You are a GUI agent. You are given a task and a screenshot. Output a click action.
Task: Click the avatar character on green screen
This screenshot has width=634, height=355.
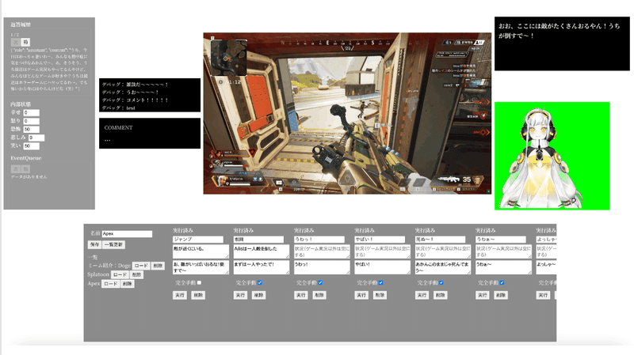(542, 158)
